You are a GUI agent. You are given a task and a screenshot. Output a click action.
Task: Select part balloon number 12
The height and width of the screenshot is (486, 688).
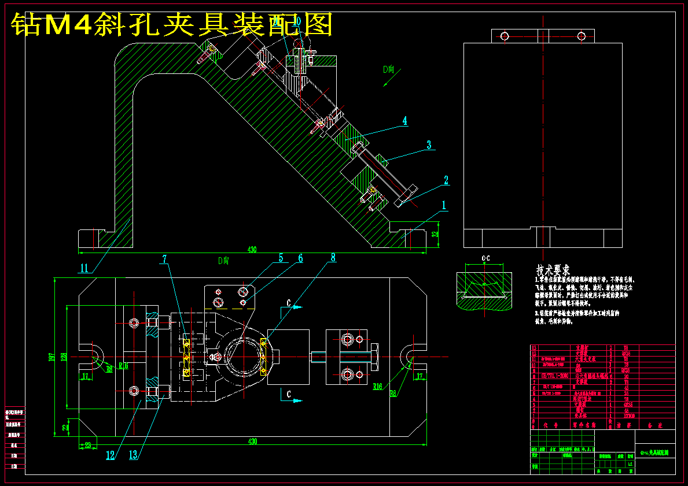[110, 455]
